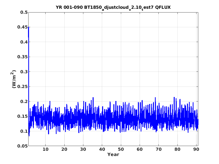Select y-axis tick label 0.5
Image resolution: width=219 pixels, height=164 pixels.
24,12
